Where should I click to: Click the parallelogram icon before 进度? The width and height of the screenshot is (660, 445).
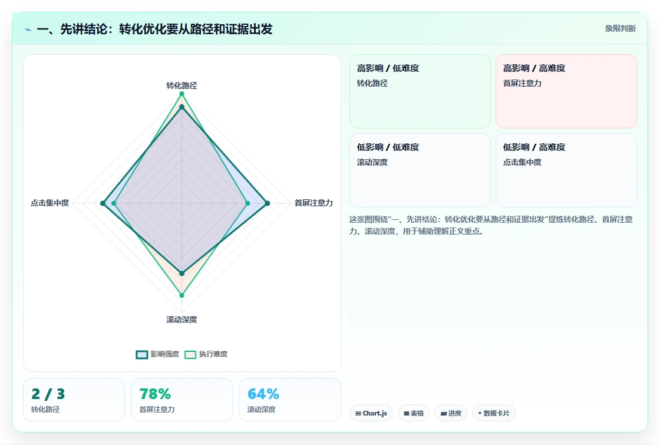click(444, 413)
